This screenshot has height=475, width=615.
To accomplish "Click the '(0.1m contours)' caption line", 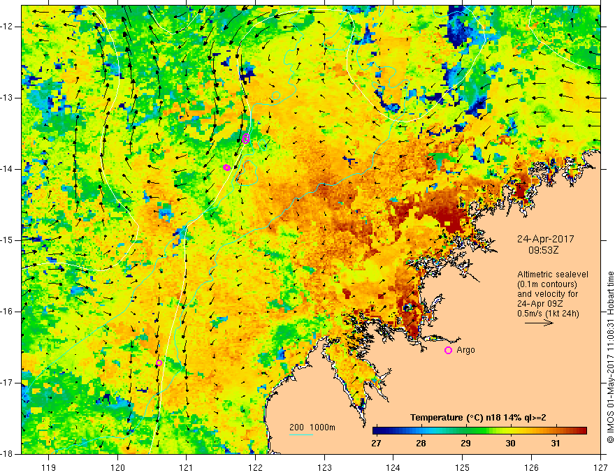I will 547,284.
